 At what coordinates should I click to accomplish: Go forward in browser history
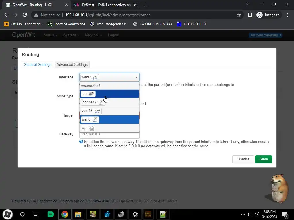pos(16,15)
